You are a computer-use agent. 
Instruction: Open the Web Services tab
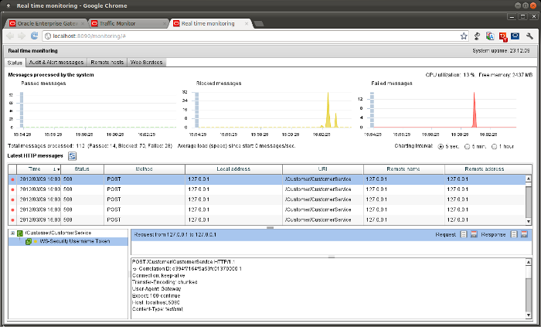(146, 62)
